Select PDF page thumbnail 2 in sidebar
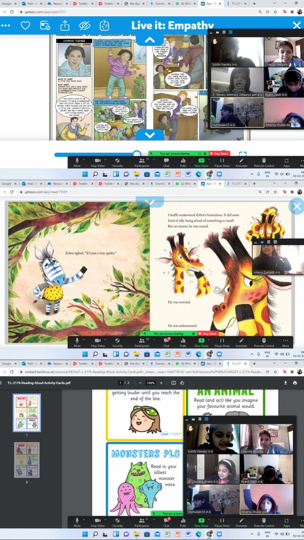Viewport: 304px width, 540px height. [x=27, y=460]
